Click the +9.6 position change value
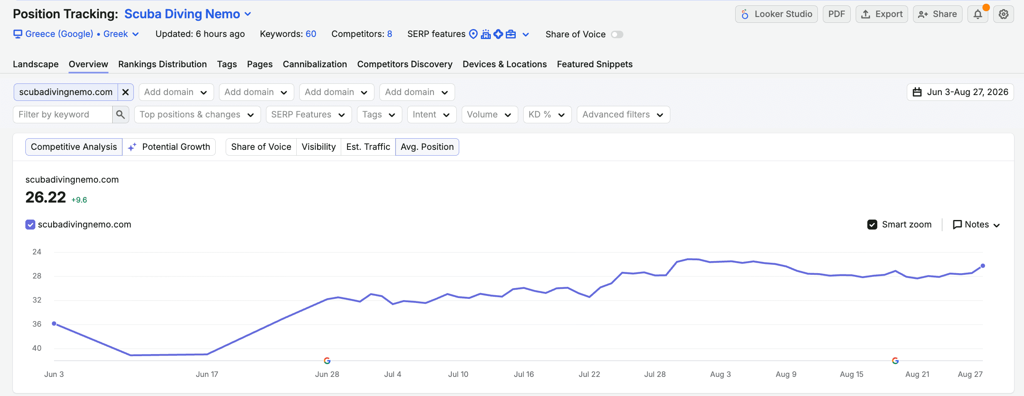 point(79,200)
